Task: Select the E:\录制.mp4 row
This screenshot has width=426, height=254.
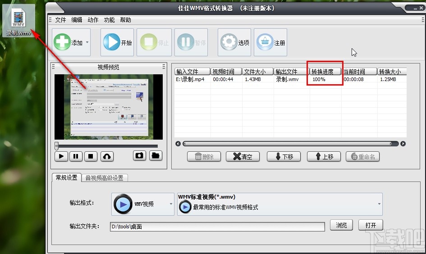Action: pyautogui.click(x=290, y=79)
